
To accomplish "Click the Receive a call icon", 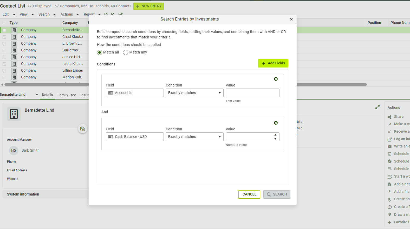I will point(389,132).
